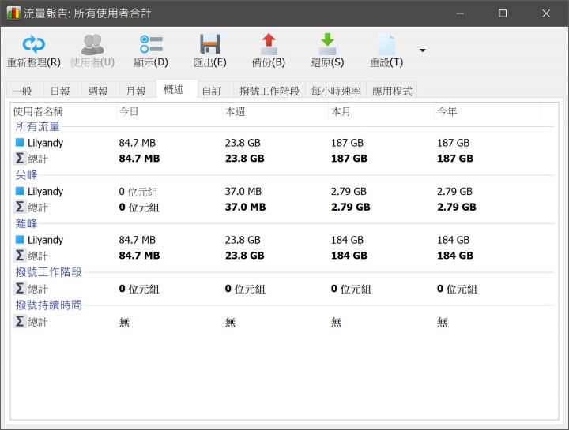The image size is (569, 430).
Task: Click the sigma icon of 所有流量 總計
Action: click(x=20, y=158)
